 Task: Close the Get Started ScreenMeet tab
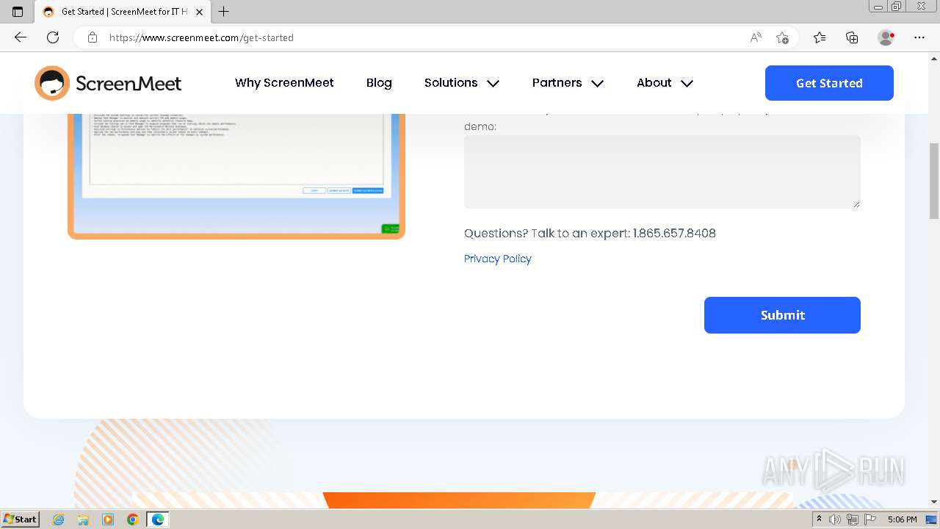(x=199, y=12)
